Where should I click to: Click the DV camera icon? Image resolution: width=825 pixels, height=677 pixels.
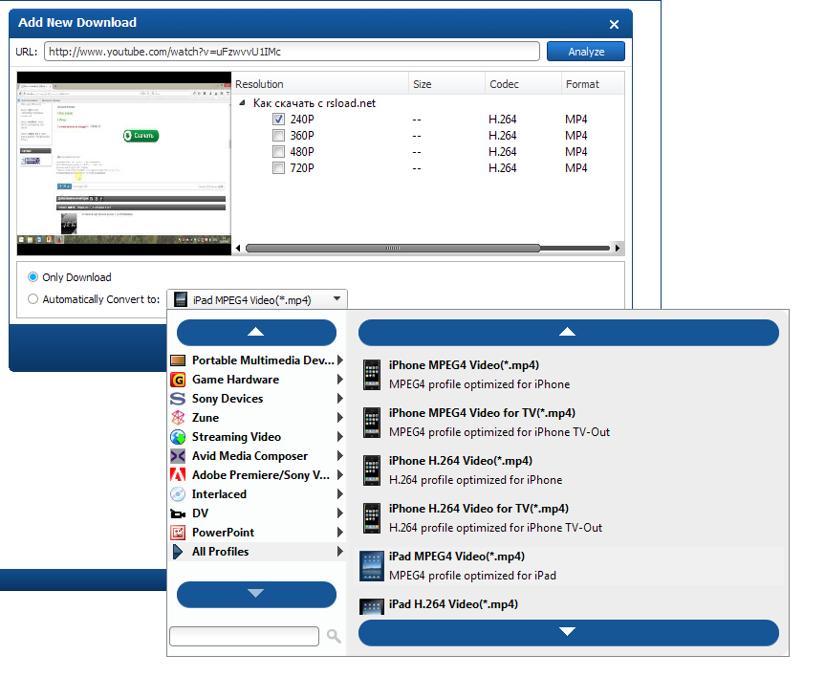point(178,513)
